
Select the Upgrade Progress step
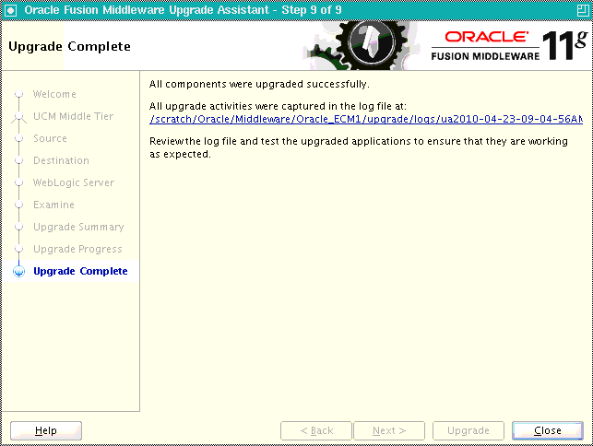tap(77, 249)
